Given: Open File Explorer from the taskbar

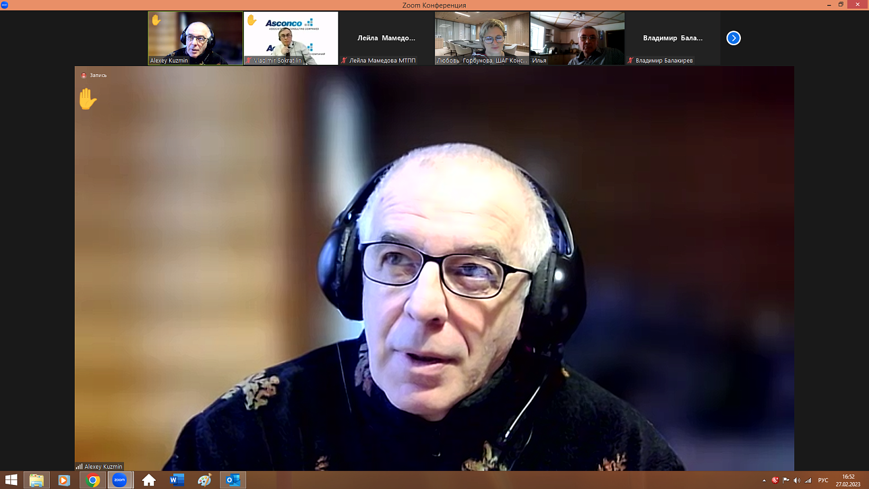Looking at the screenshot, I should click(x=36, y=480).
